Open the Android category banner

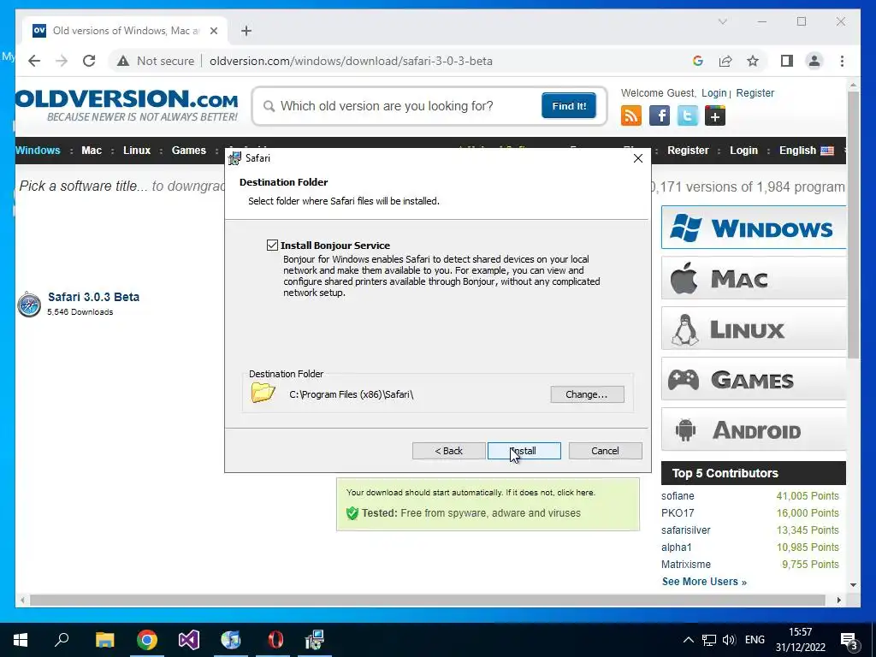pos(754,429)
